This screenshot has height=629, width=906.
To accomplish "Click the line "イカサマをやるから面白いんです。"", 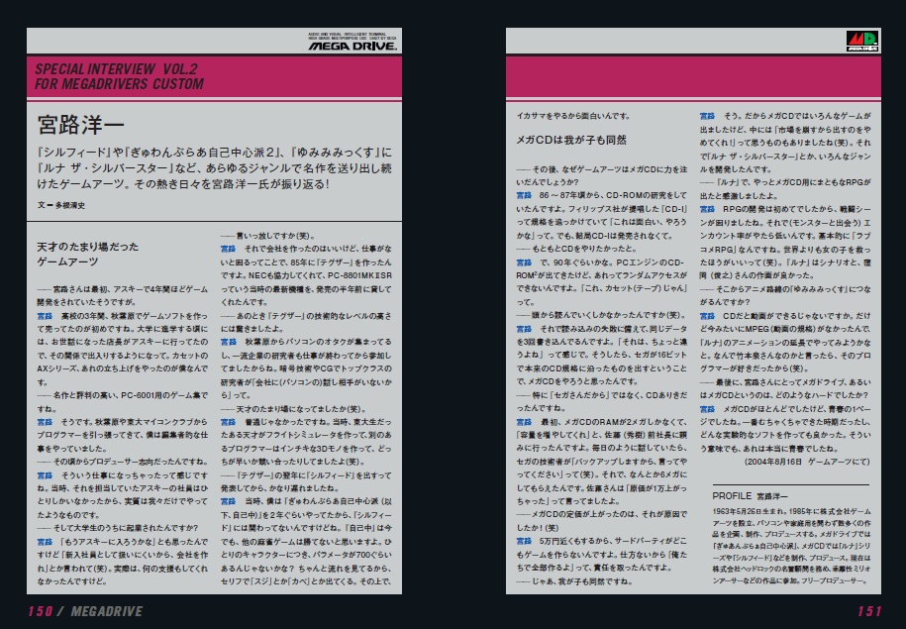I will click(x=573, y=116).
